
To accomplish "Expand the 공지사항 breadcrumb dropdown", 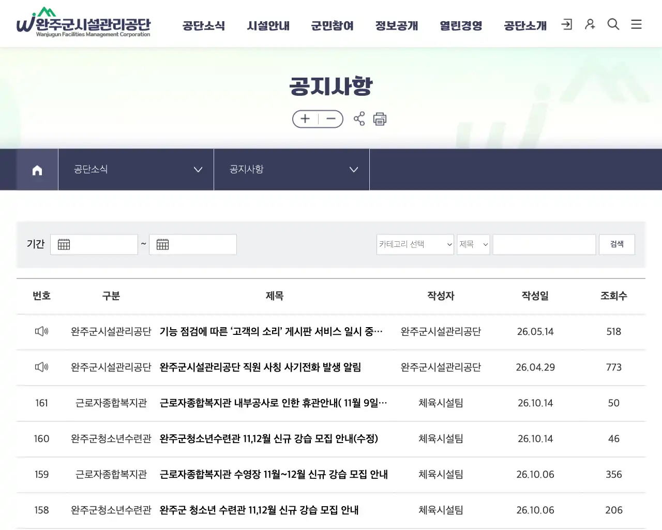I will point(292,170).
